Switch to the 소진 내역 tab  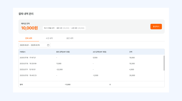point(49,38)
